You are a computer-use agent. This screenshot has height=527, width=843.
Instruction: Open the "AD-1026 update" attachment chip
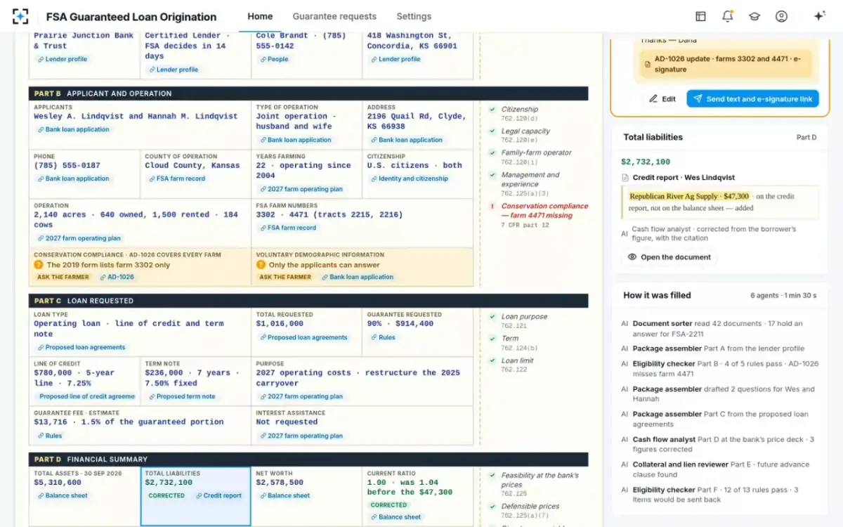724,64
